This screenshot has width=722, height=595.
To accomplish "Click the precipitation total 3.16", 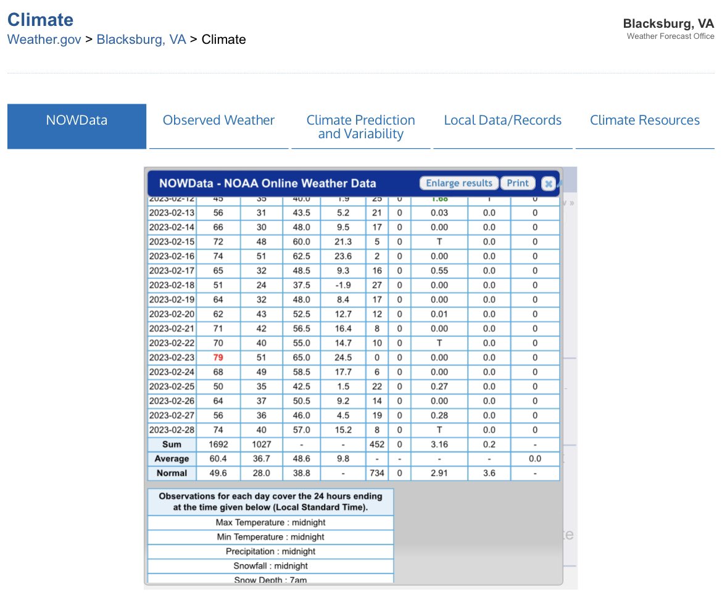I will pyautogui.click(x=439, y=444).
